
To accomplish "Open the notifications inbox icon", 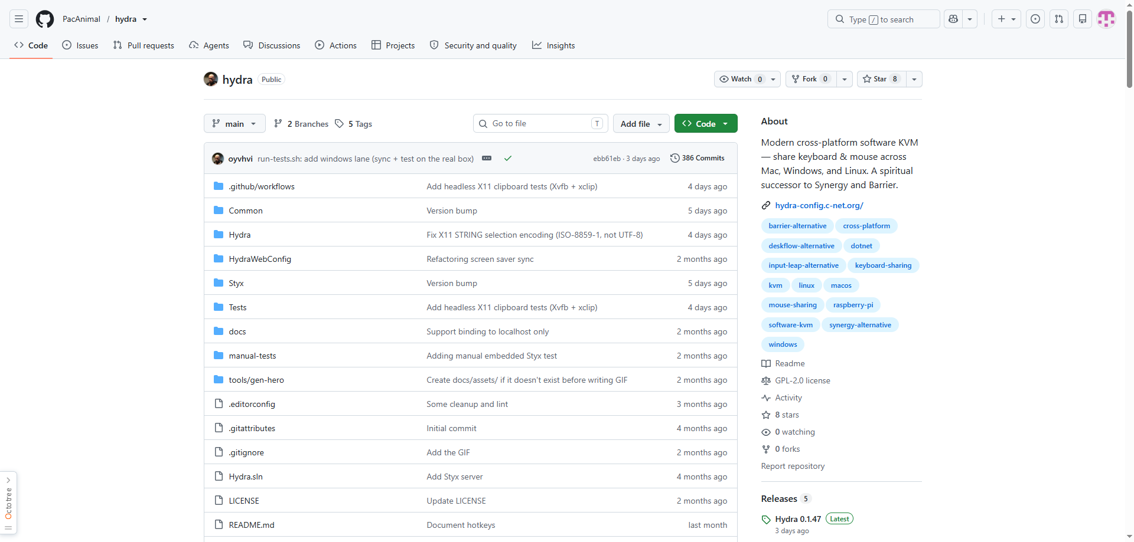I will [x=1083, y=19].
